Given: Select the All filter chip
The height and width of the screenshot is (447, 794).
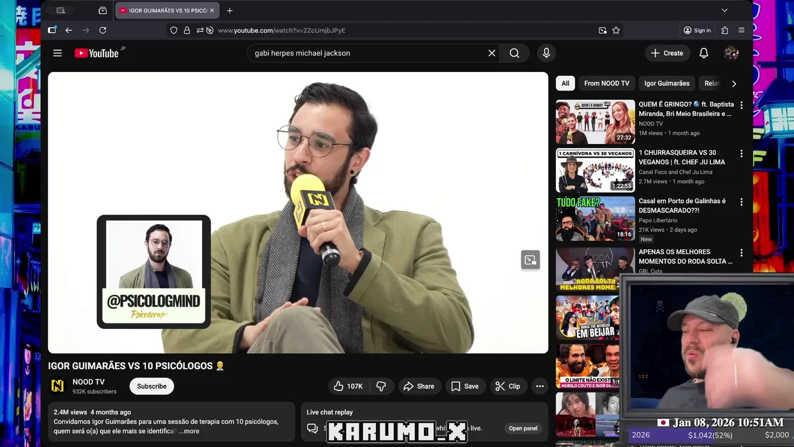Looking at the screenshot, I should point(565,83).
